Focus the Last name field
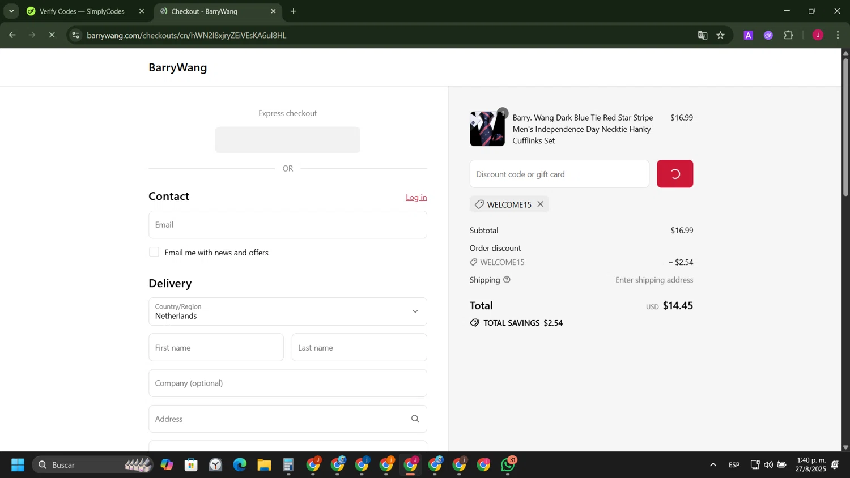The width and height of the screenshot is (850, 478). pyautogui.click(x=359, y=347)
